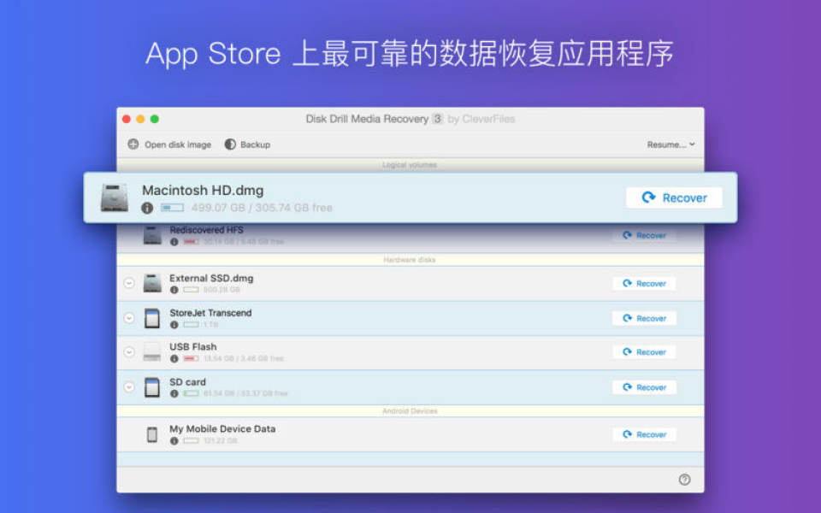The width and height of the screenshot is (821, 513).
Task: Show info for External SSD.dmg
Action: pyautogui.click(x=174, y=290)
